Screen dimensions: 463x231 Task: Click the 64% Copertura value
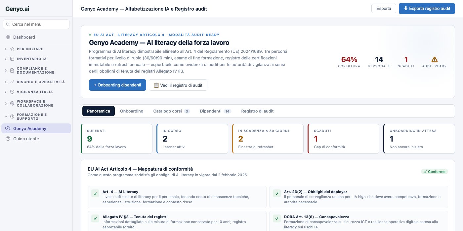click(349, 59)
